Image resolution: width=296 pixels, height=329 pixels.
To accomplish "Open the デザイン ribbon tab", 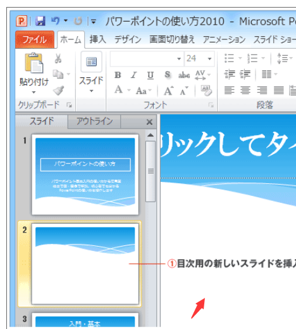I will click(128, 39).
